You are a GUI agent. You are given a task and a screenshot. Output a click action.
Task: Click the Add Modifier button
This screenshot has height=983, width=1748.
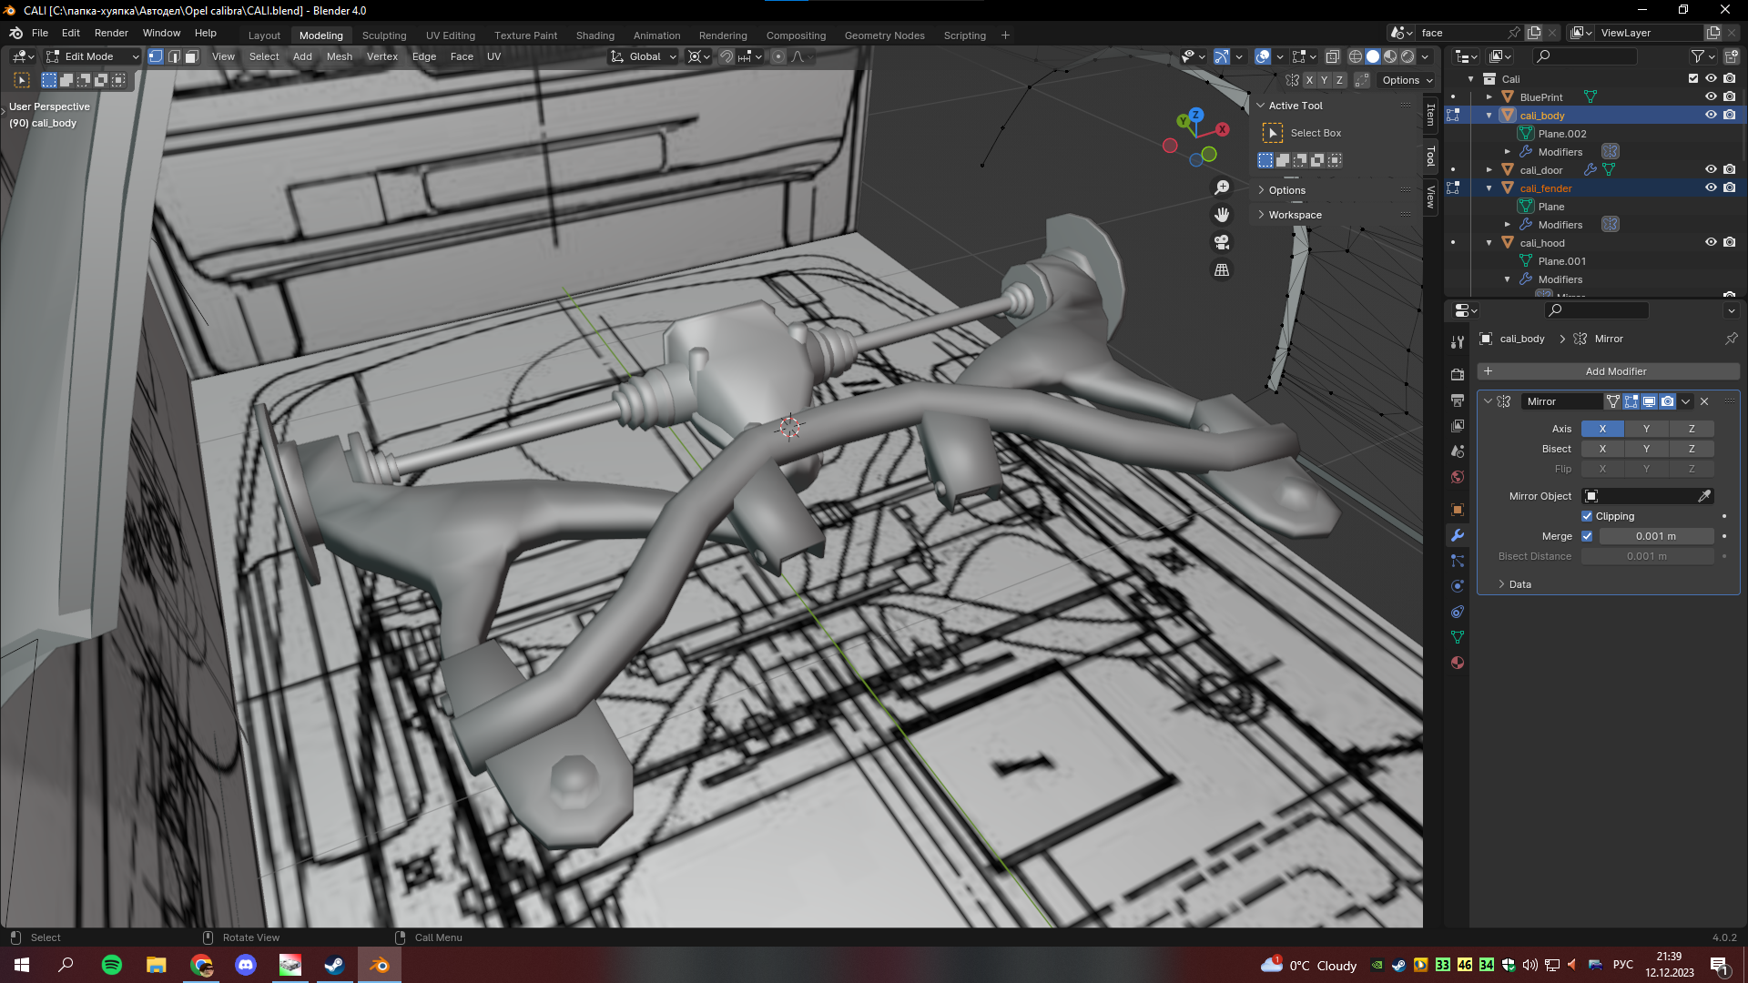1609,371
